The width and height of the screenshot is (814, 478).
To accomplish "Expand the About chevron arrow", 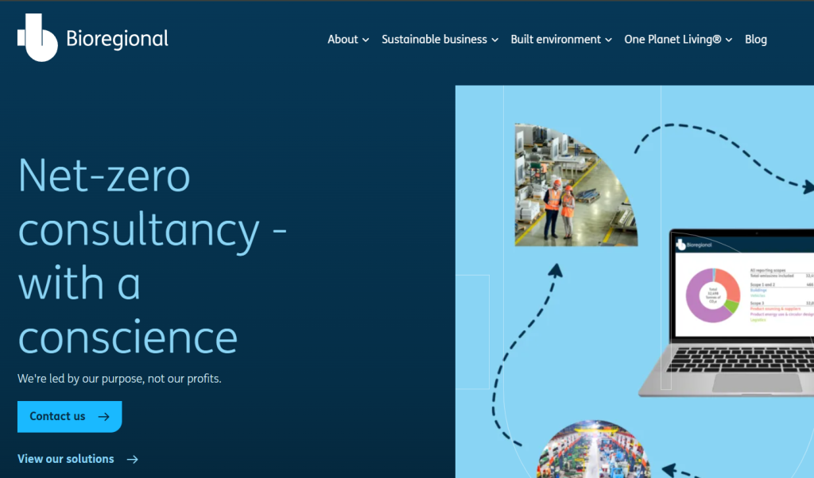I will pos(366,40).
